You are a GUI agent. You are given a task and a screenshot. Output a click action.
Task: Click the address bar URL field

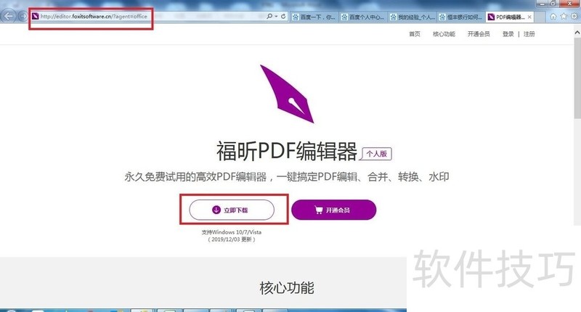[148, 16]
